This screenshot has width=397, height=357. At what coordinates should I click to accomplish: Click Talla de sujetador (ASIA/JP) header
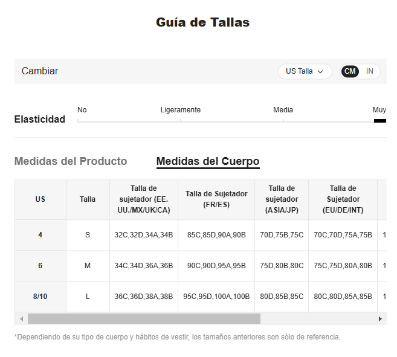282,199
